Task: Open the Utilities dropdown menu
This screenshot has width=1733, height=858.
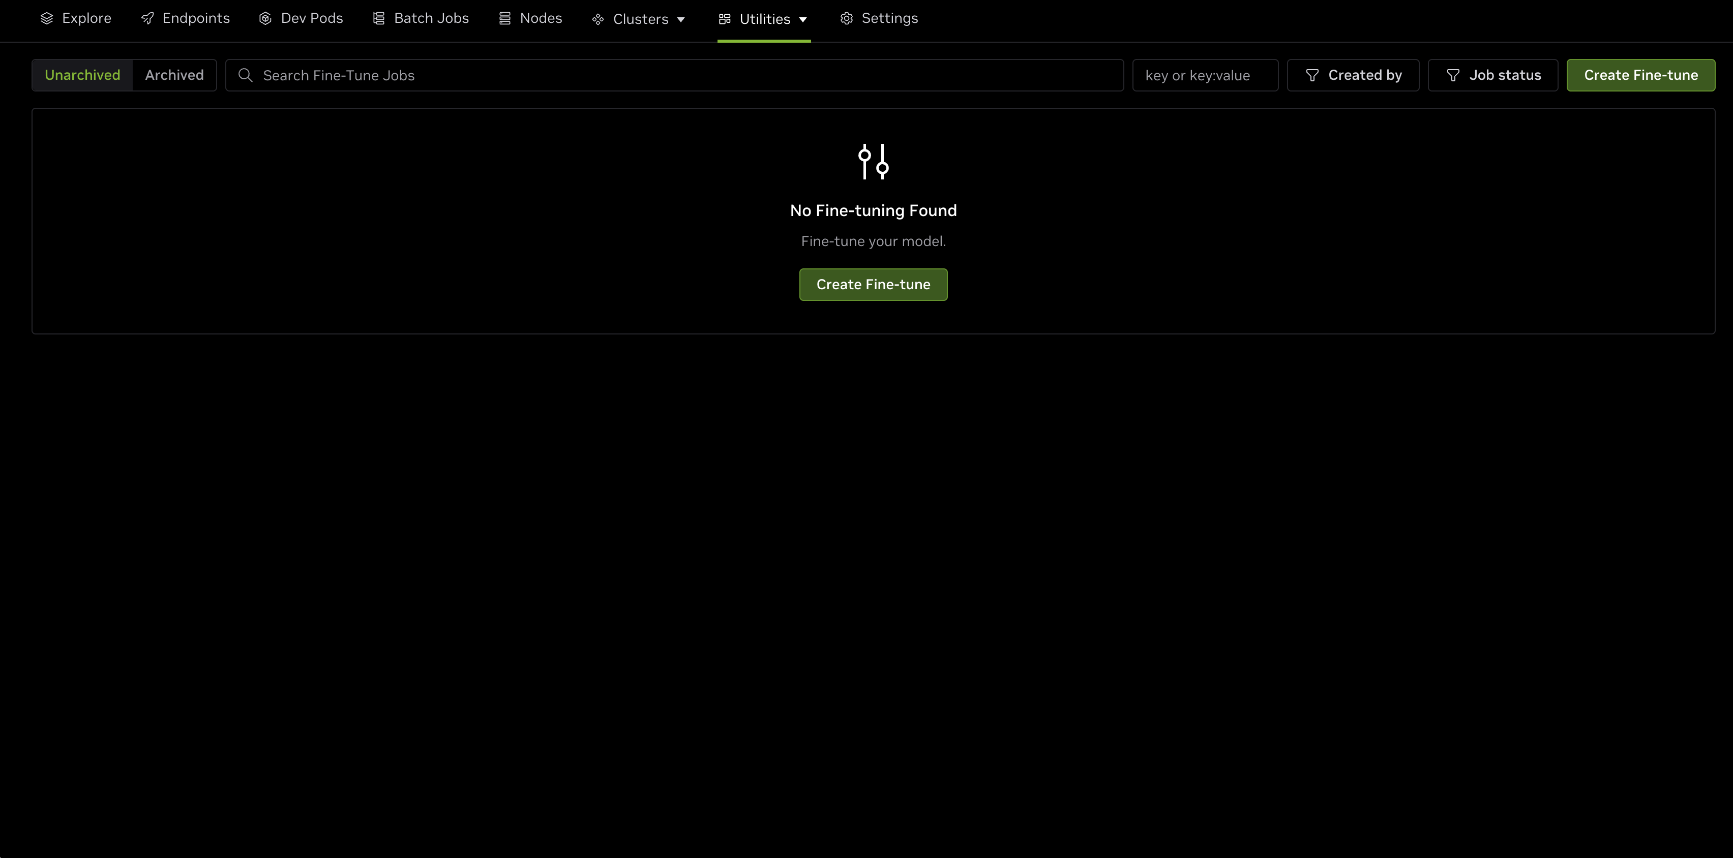Action: pyautogui.click(x=803, y=19)
